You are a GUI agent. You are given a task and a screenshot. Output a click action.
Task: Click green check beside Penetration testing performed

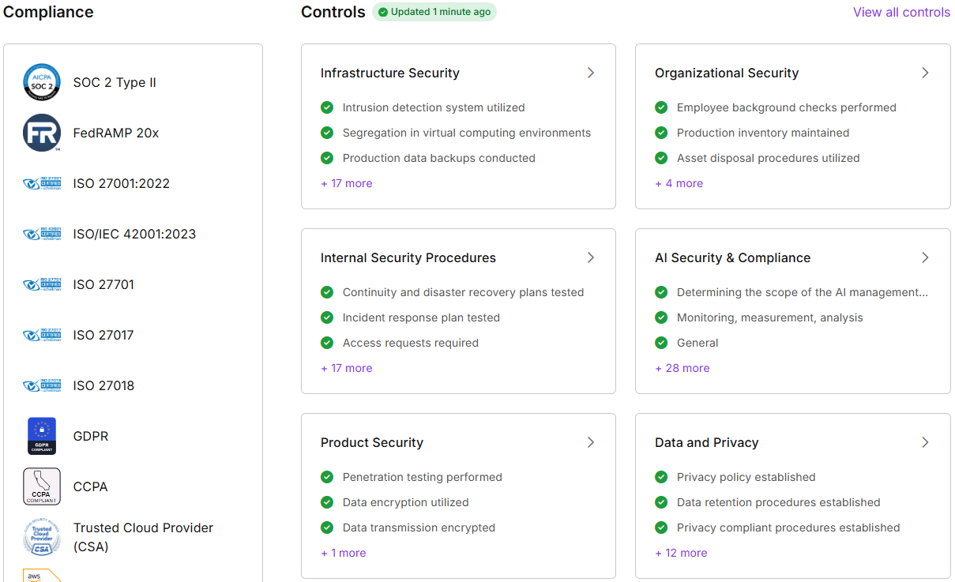click(x=327, y=477)
